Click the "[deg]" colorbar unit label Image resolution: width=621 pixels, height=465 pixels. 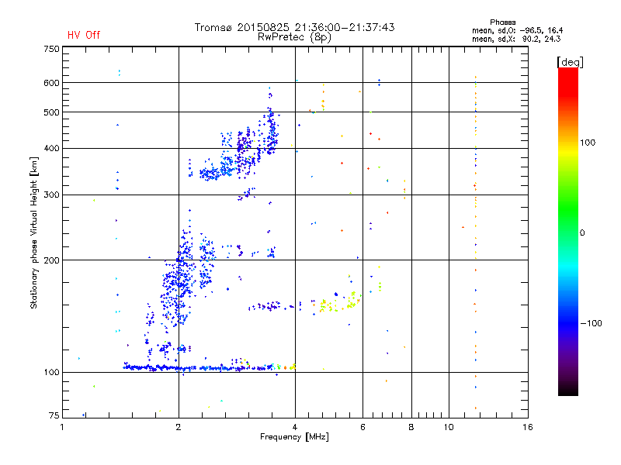tap(570, 62)
